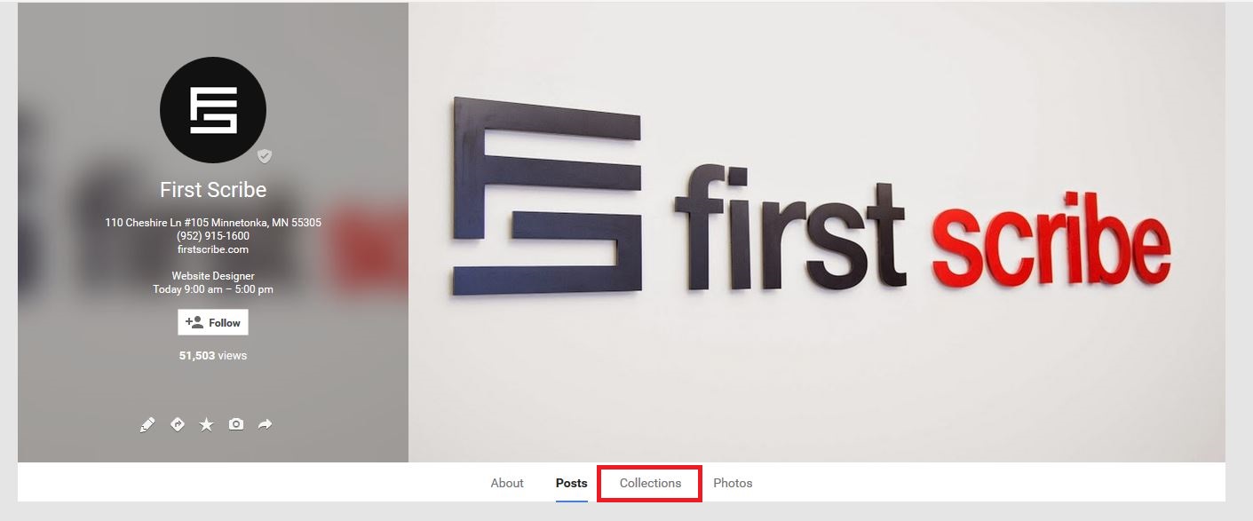Expand today's hours 9:00 am – 5:00 pm

[x=213, y=289]
